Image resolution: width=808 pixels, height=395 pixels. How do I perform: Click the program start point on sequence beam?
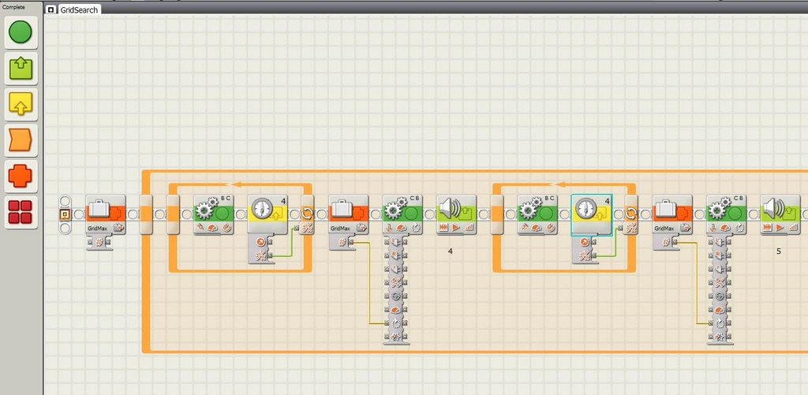[66, 214]
